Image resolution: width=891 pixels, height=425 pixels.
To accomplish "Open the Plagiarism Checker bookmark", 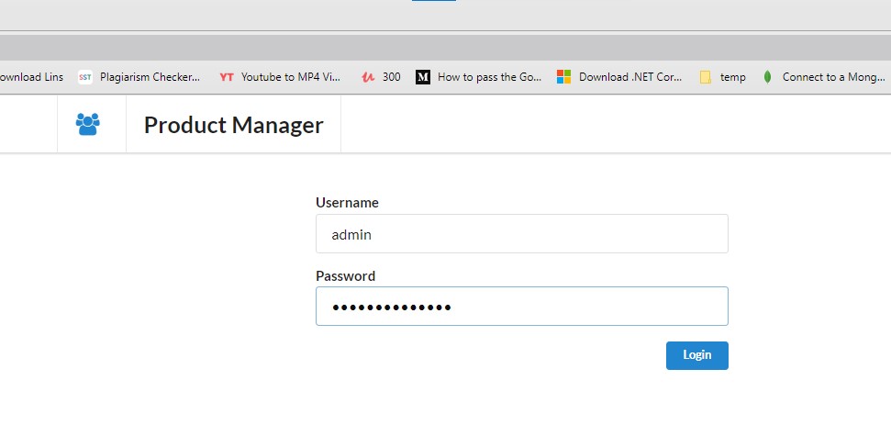I will pos(150,77).
